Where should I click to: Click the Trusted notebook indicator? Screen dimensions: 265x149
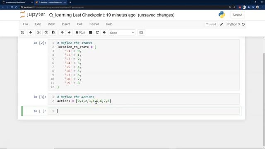211,24
